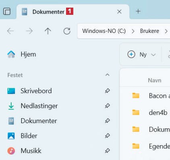Open the Ny dropdown menu
170x160 pixels.
pos(141,55)
